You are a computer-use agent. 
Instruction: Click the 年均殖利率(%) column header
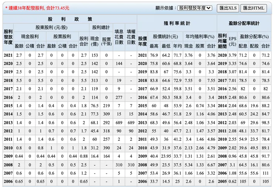pyautogui.click(x=200, y=37)
